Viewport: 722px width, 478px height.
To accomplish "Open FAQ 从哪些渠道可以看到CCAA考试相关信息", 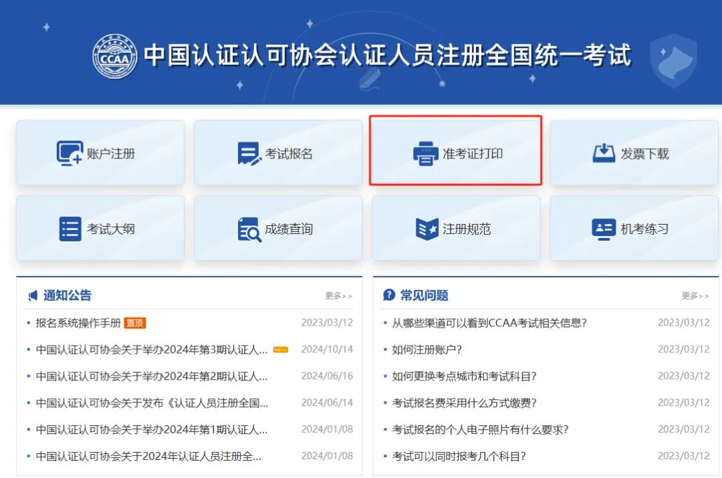I will click(x=489, y=323).
